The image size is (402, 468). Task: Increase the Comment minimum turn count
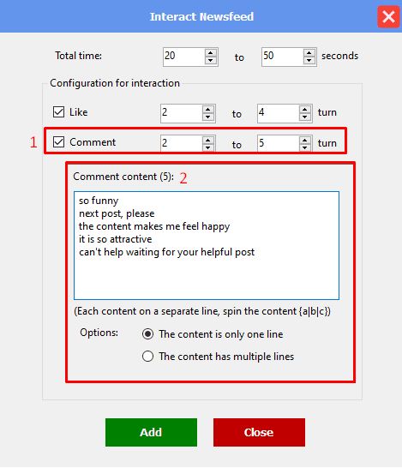pos(208,140)
